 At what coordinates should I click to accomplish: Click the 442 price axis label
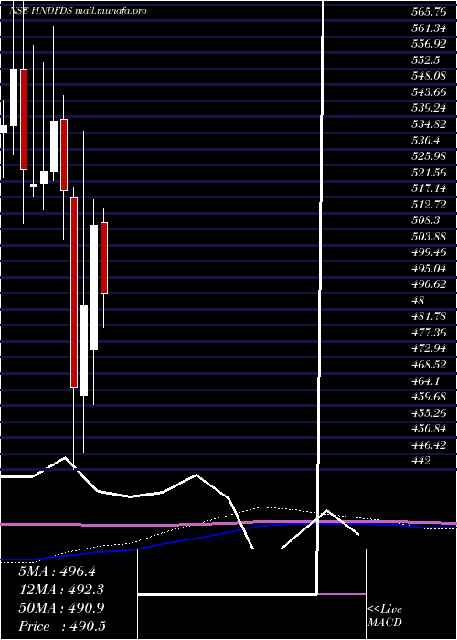point(421,461)
